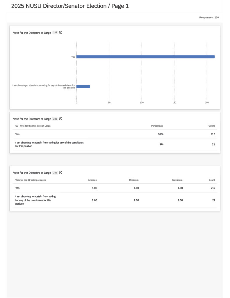The image size is (230, 298).
Task: Click the page title 2025 NUSU Director/Senator Election
Action: pyautogui.click(x=59, y=6)
